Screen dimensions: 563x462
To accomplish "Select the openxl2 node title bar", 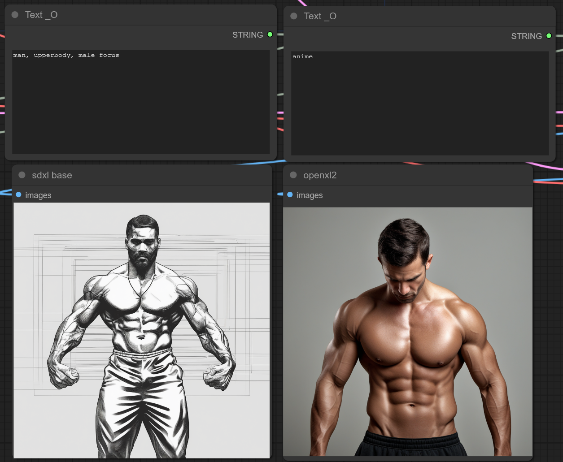I will click(x=320, y=175).
